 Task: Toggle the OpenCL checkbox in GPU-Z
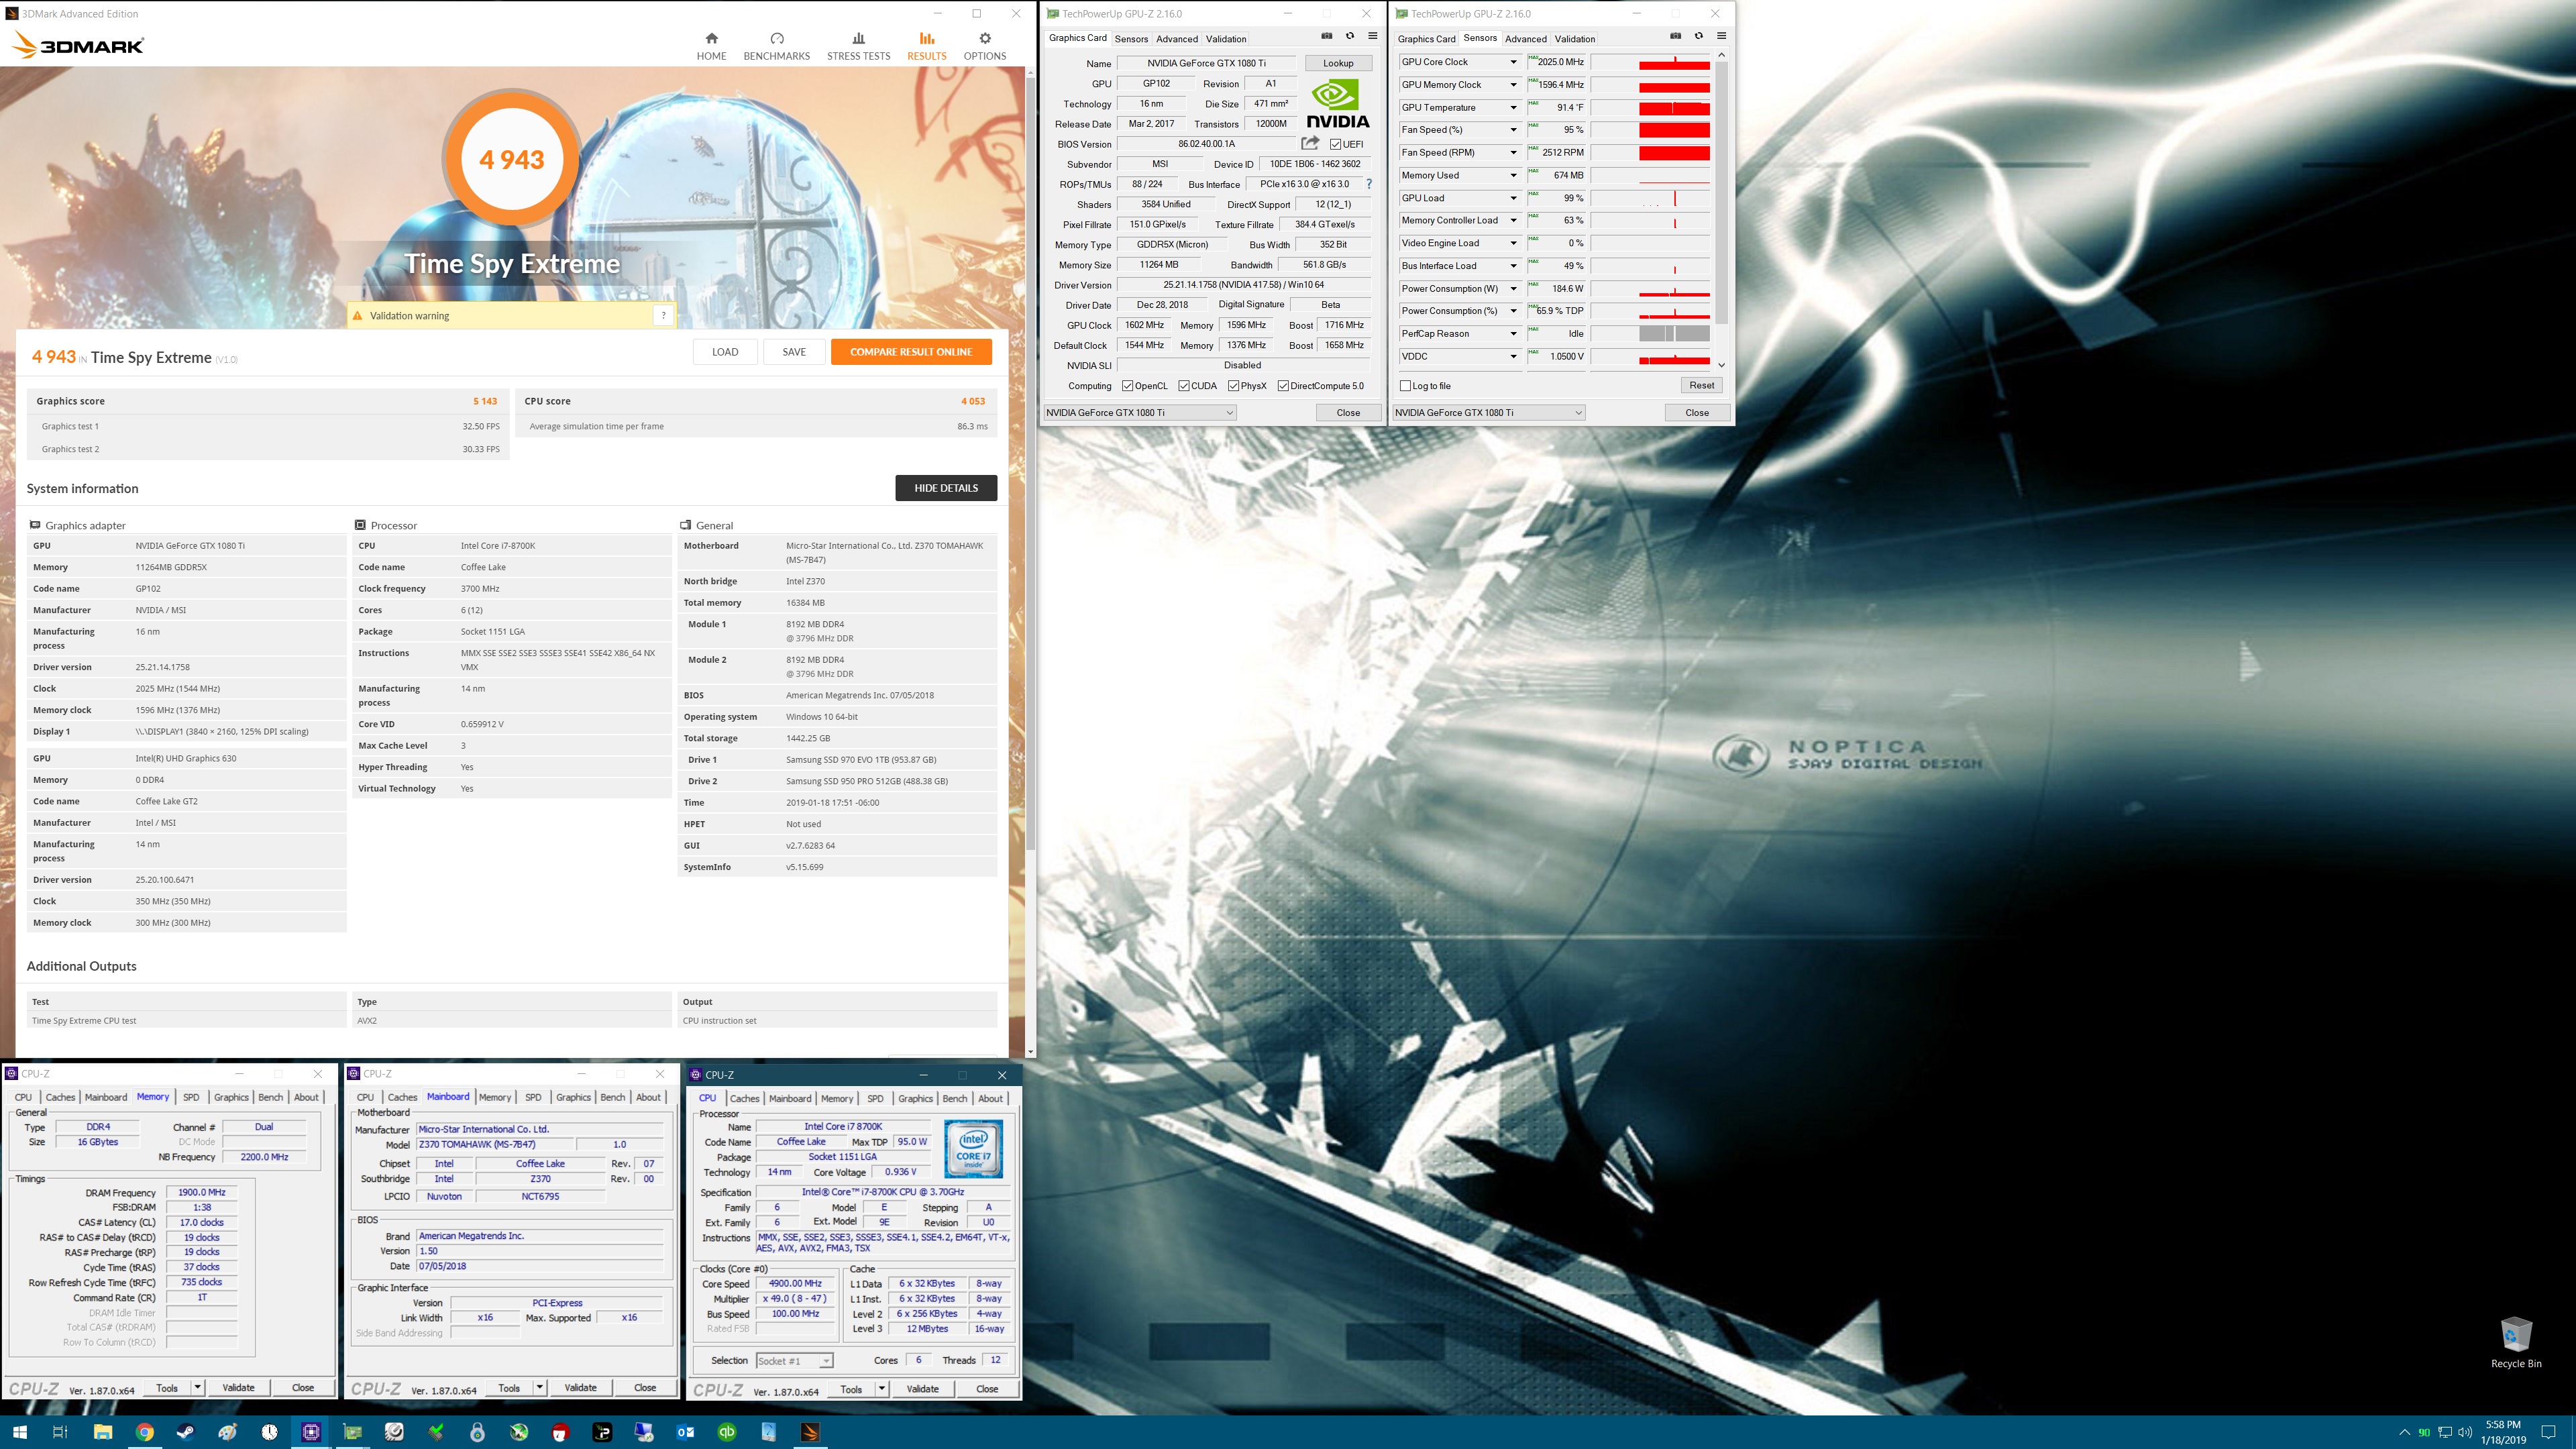(1127, 386)
